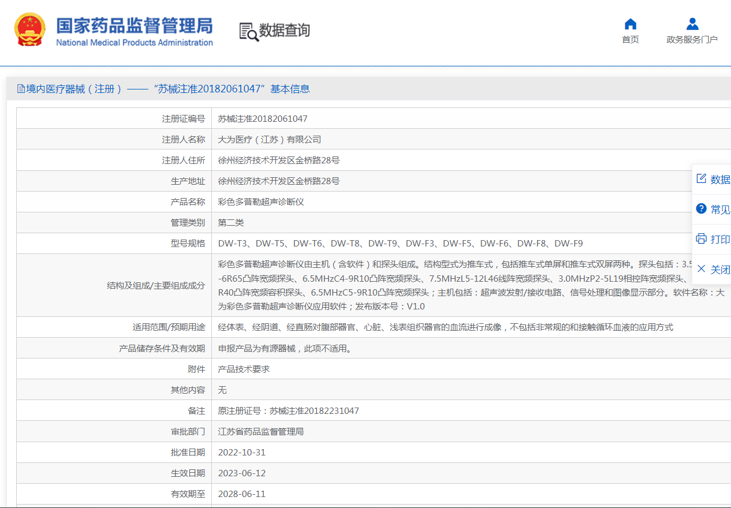Click product name 彩色多普勒超声诊断仪

pos(261,202)
